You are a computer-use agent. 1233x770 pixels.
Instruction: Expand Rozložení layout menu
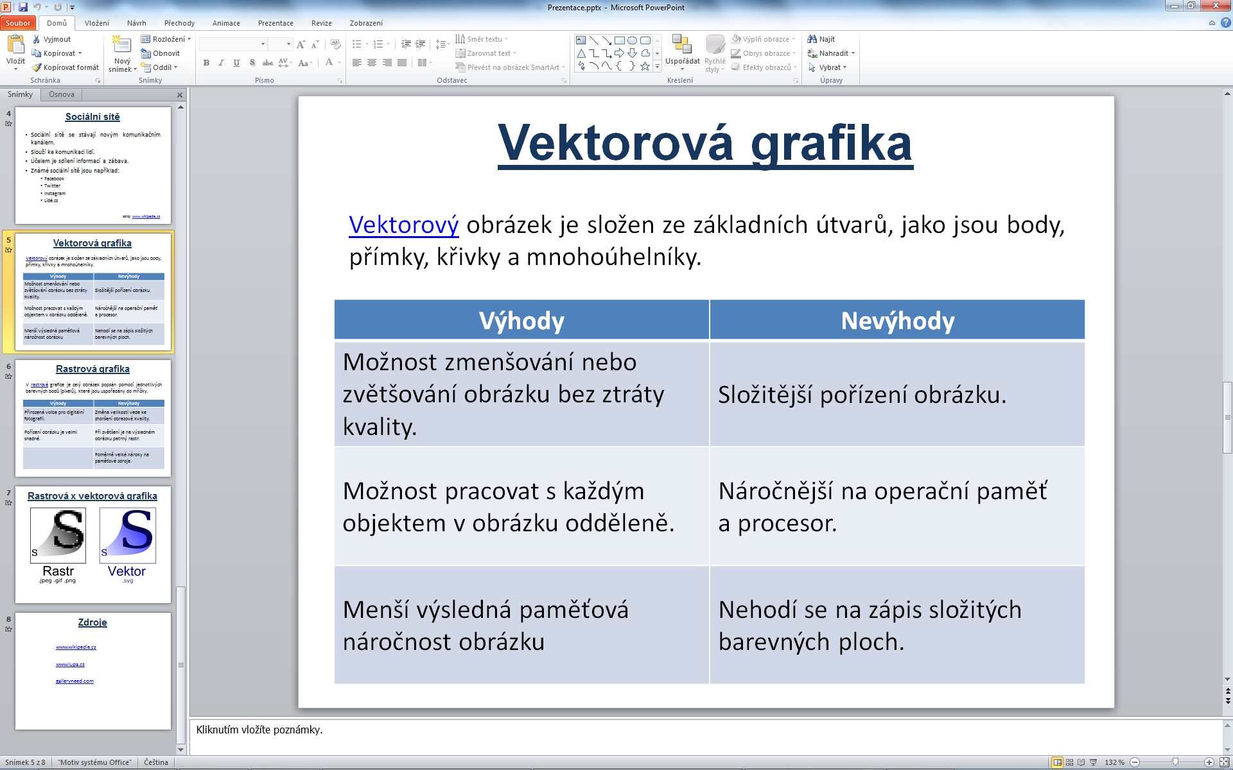(x=166, y=39)
